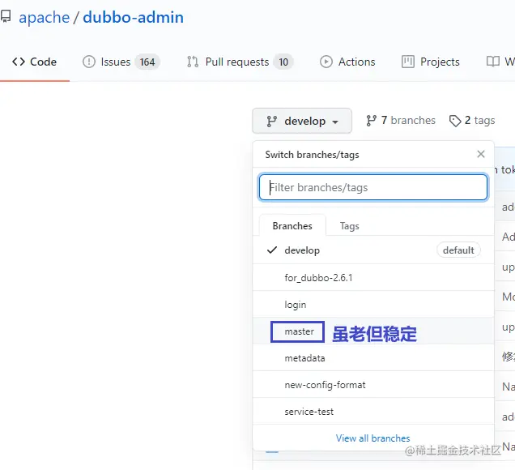The height and width of the screenshot is (470, 515).
Task: Select the metadata branch
Action: [373, 358]
